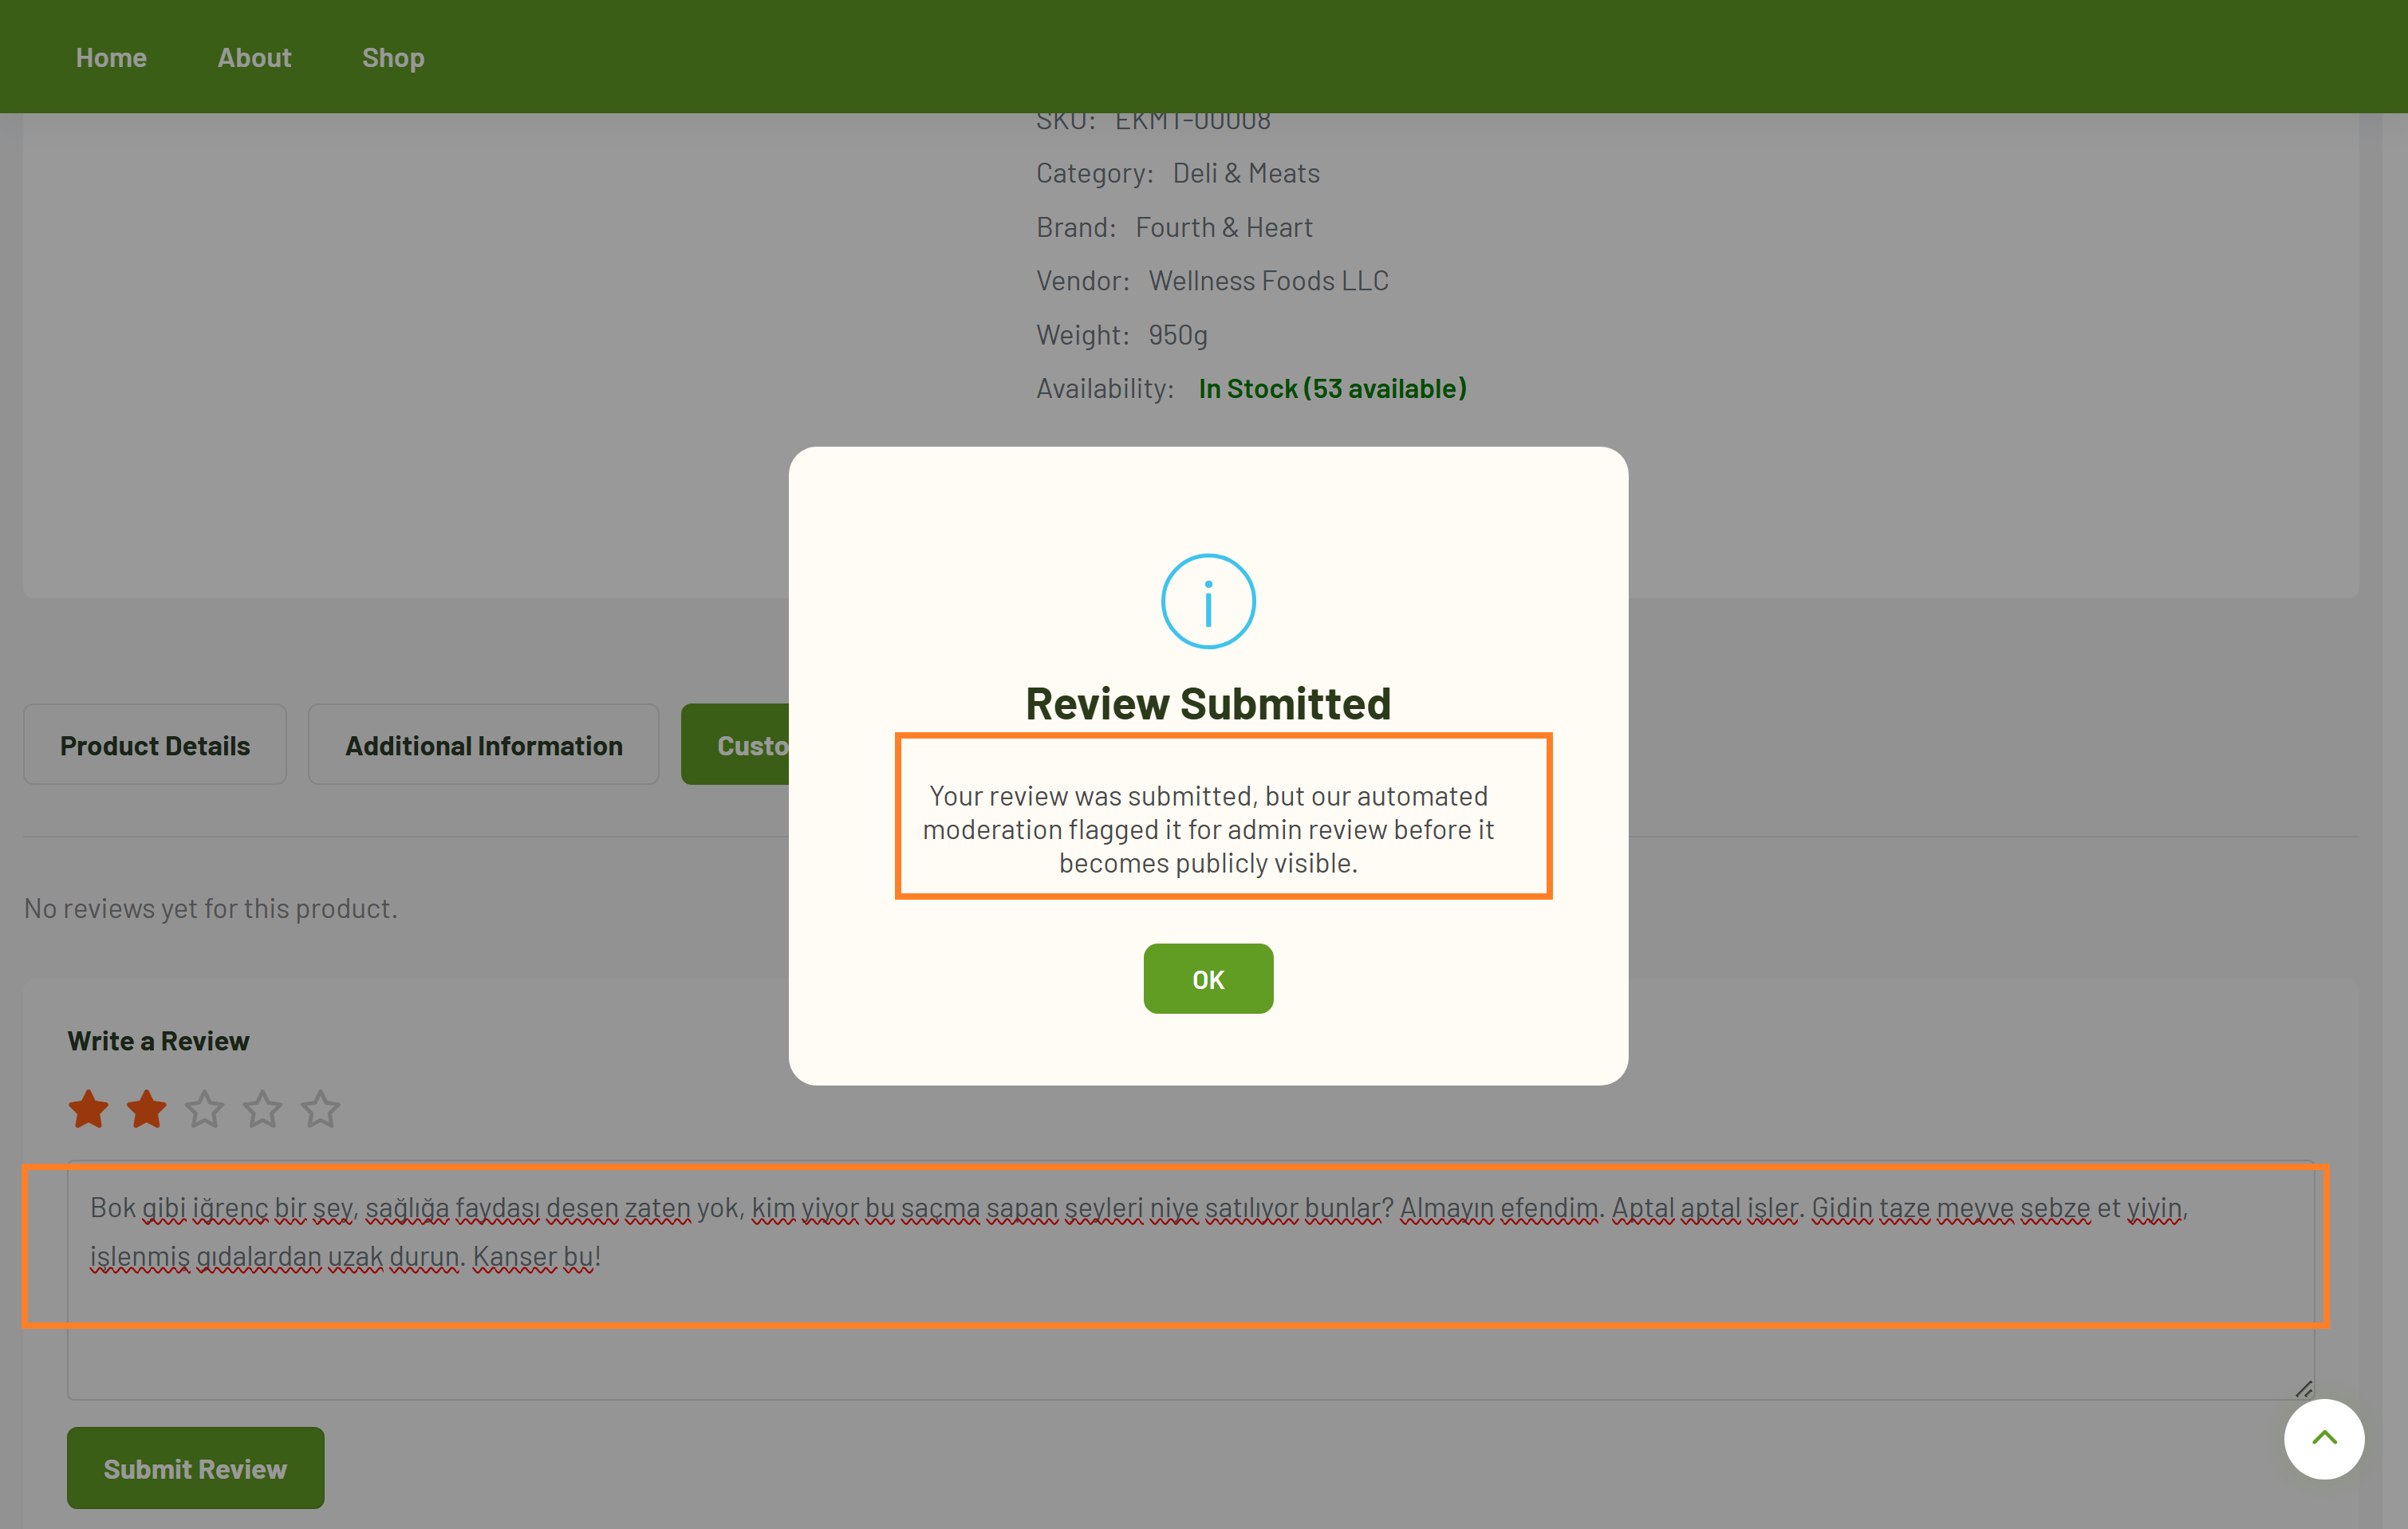Click the textarea resize handle corner

point(2304,1388)
